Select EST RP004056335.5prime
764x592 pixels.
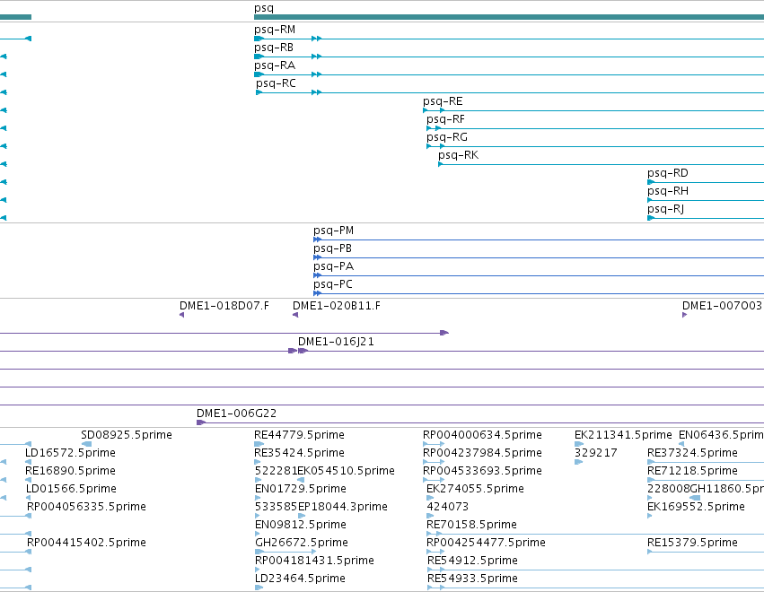tap(87, 506)
